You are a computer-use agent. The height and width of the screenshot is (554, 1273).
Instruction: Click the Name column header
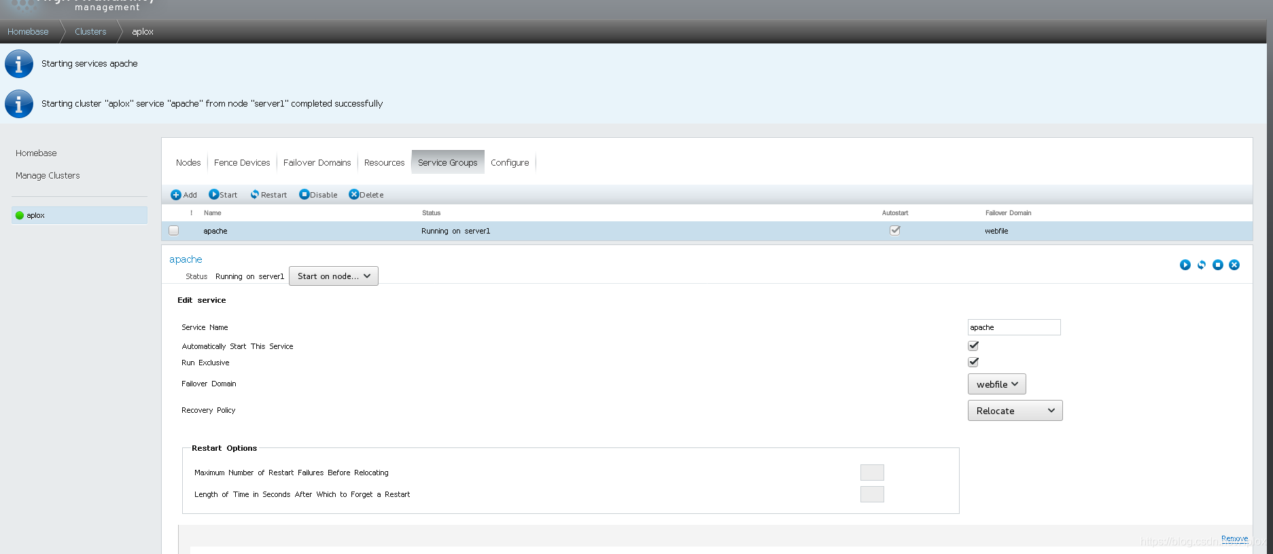click(x=213, y=213)
